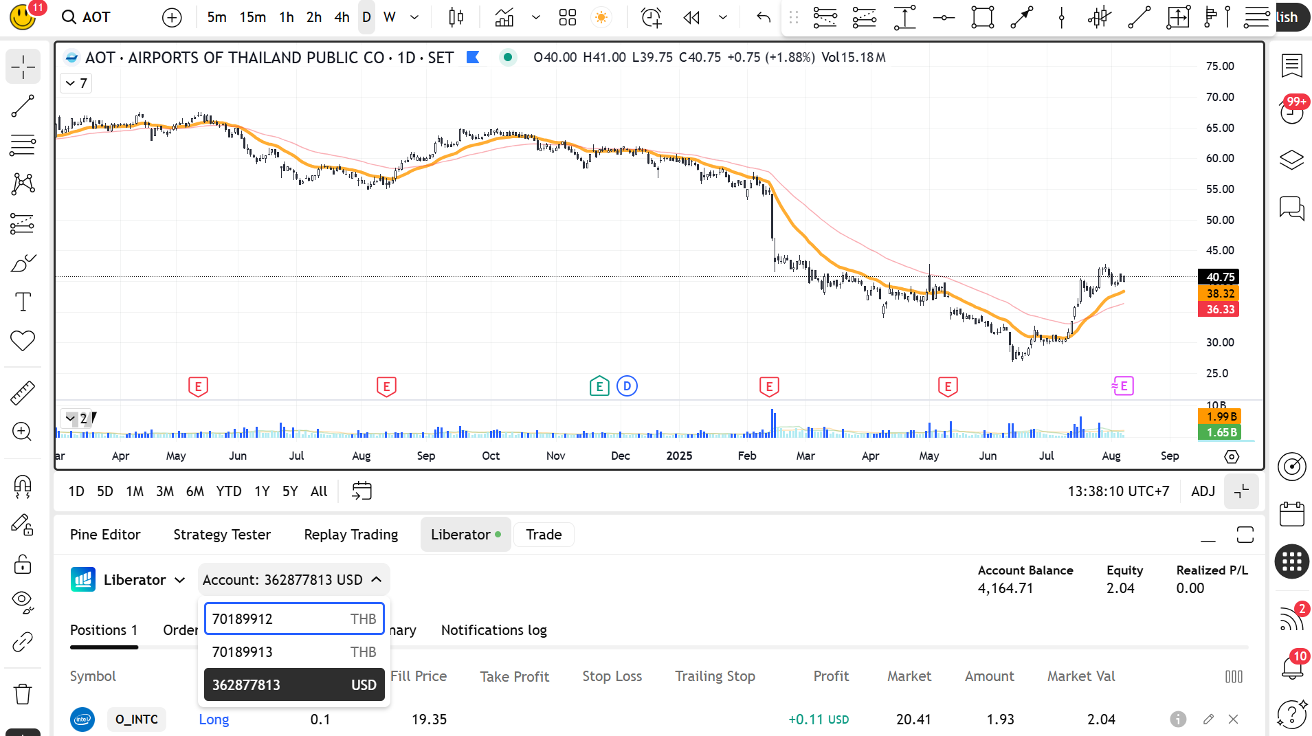Open the heart icon tools
The height and width of the screenshot is (736, 1312).
[23, 341]
